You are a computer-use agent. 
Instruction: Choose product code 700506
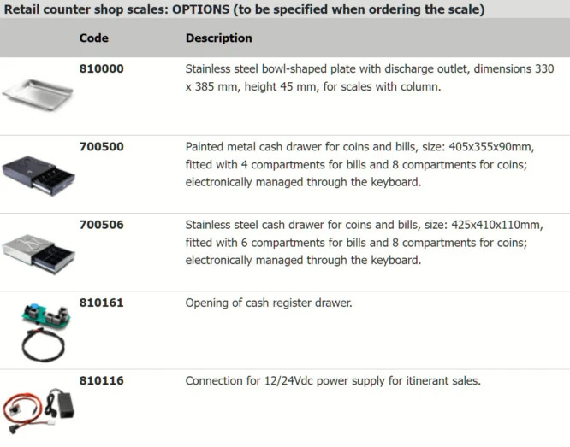[101, 225]
